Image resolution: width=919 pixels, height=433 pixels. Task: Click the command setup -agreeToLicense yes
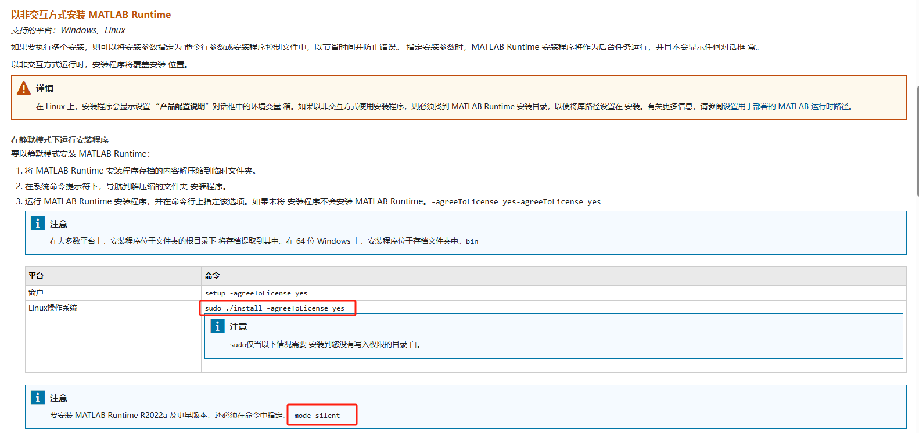tap(256, 293)
